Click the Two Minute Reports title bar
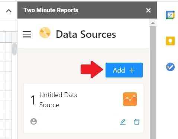 point(87,10)
